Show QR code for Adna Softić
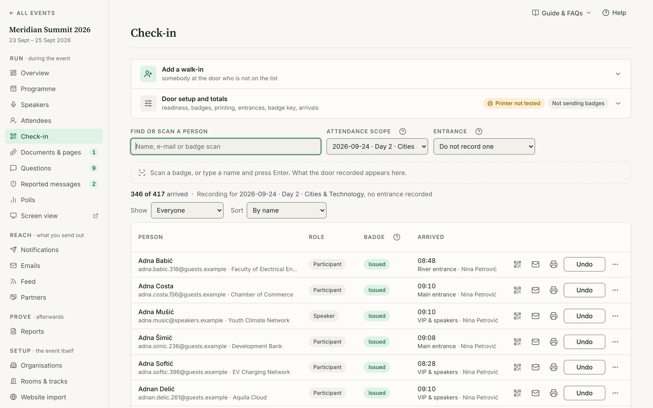Screen dimensions: 653x408 [517, 367]
